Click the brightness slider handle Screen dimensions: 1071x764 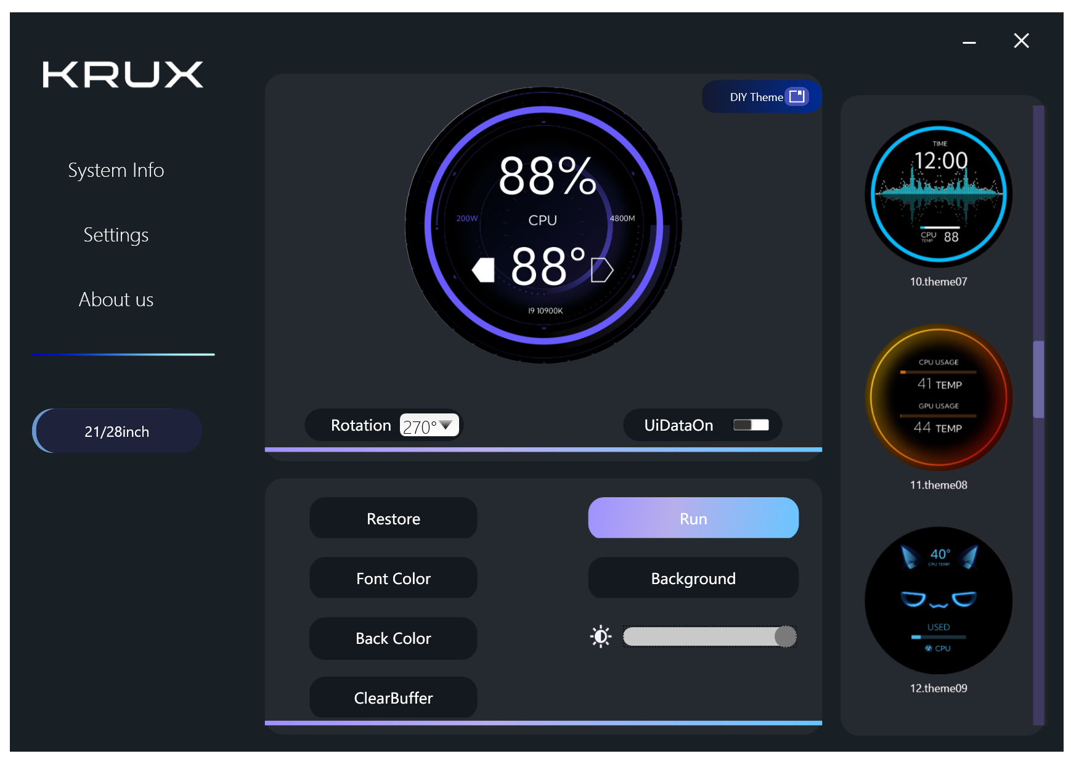pyautogui.click(x=785, y=636)
